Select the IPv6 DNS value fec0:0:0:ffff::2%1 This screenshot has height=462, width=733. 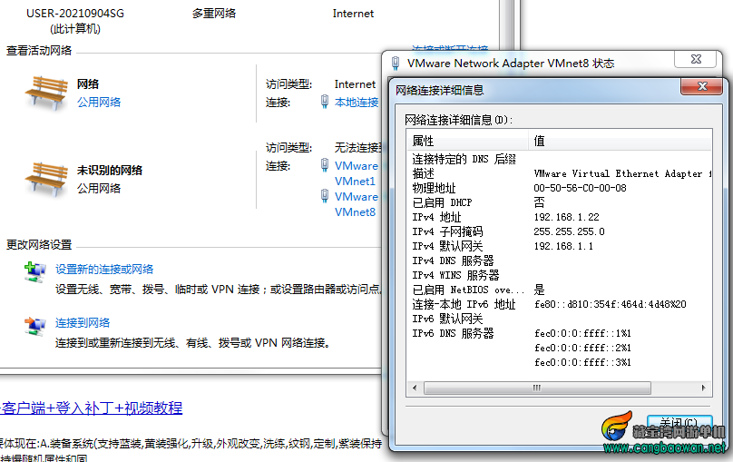(582, 348)
